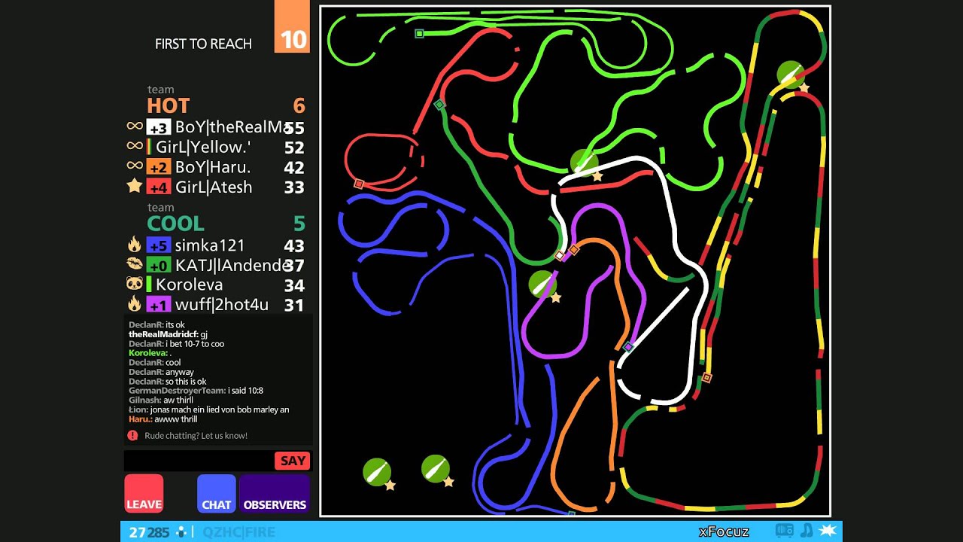Click green power-up touching the white curve
The height and width of the screenshot is (542, 963).
click(x=584, y=163)
